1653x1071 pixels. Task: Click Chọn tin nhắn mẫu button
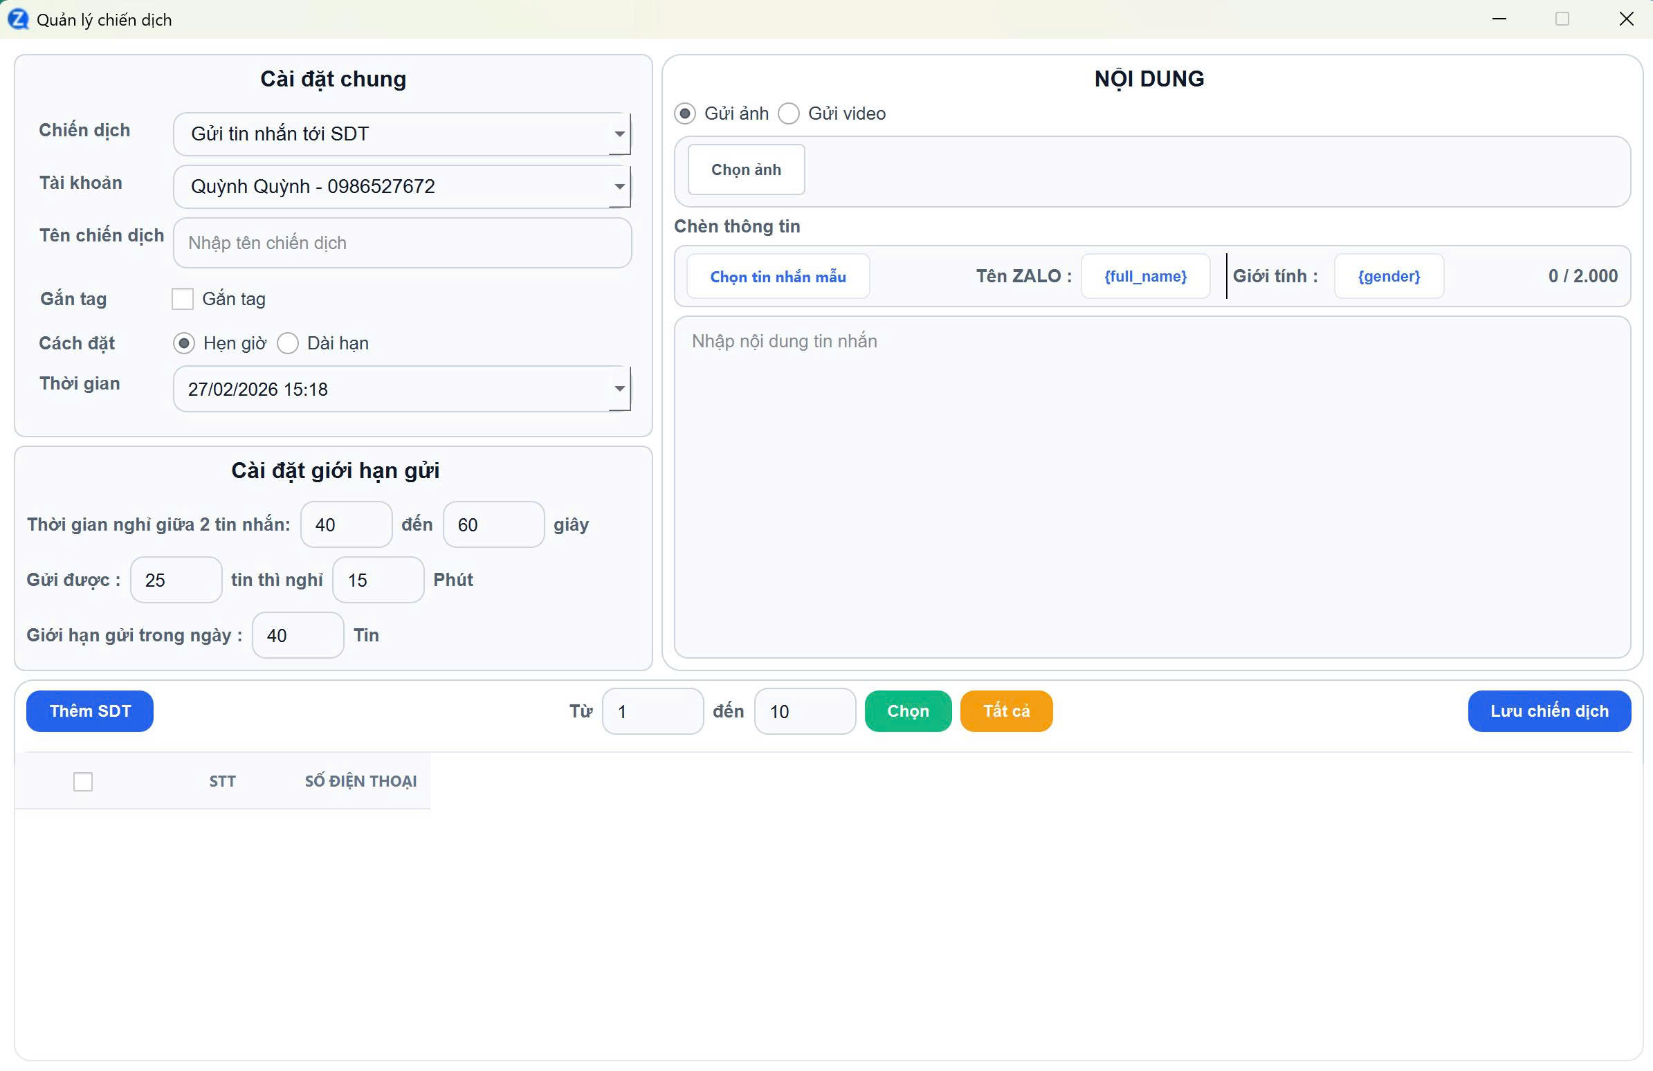coord(778,277)
